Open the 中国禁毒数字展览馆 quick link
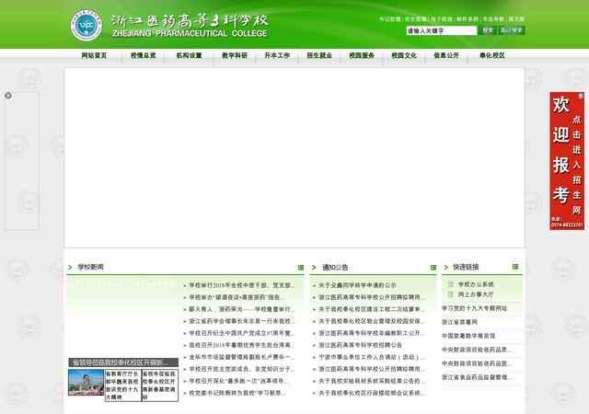 coord(468,336)
